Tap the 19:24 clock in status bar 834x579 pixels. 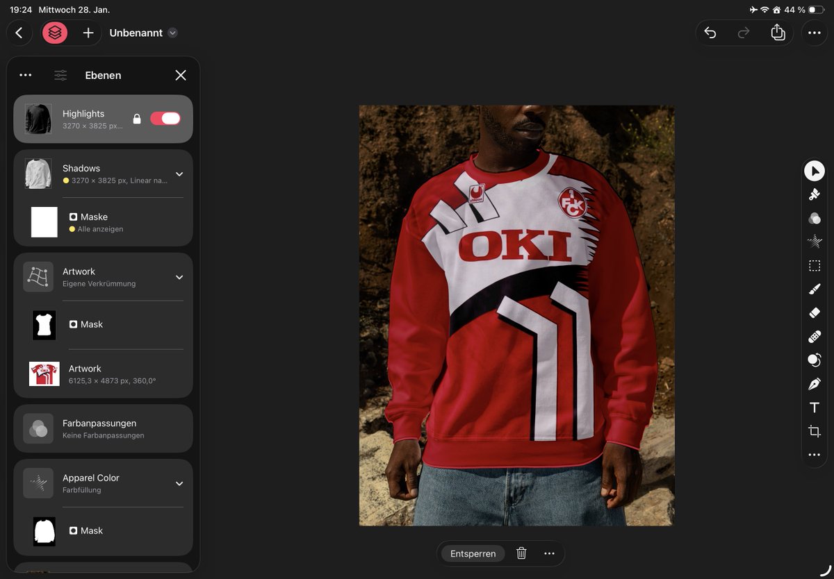(x=21, y=10)
